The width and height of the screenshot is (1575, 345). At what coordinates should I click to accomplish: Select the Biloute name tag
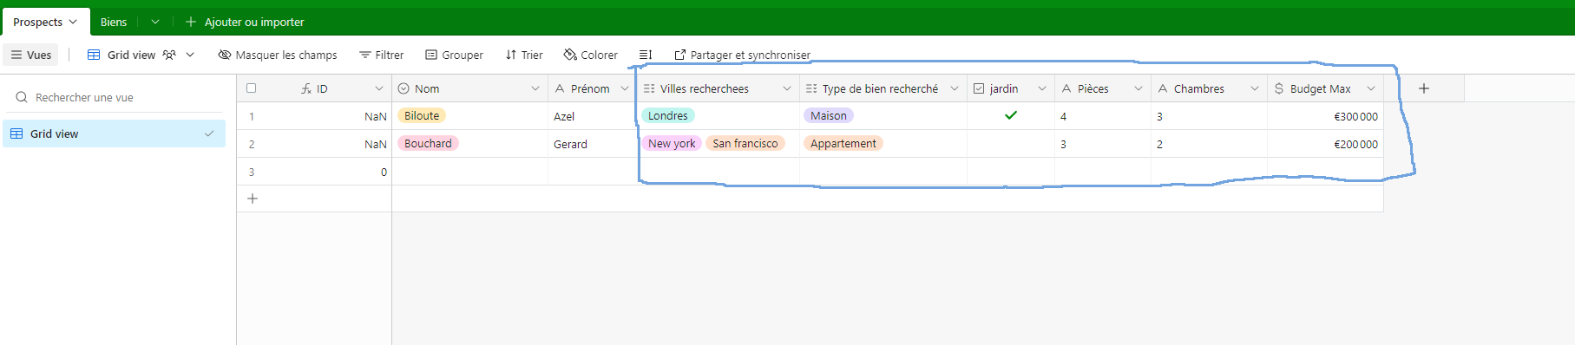click(422, 115)
